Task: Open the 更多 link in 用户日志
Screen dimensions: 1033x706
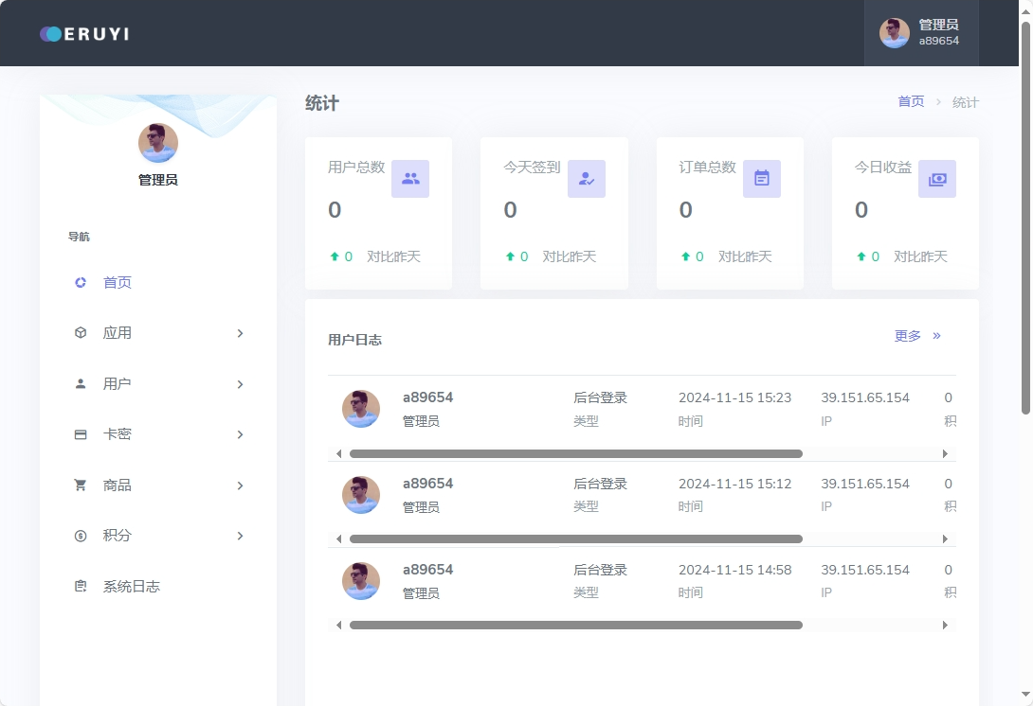Action: tap(907, 336)
